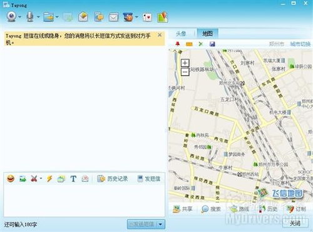Save the map with floppy disk icon
313x232 pixels.
click(212, 44)
